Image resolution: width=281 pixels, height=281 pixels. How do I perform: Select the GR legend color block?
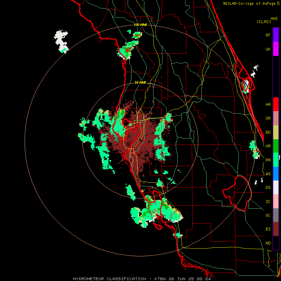[x=276, y=118]
